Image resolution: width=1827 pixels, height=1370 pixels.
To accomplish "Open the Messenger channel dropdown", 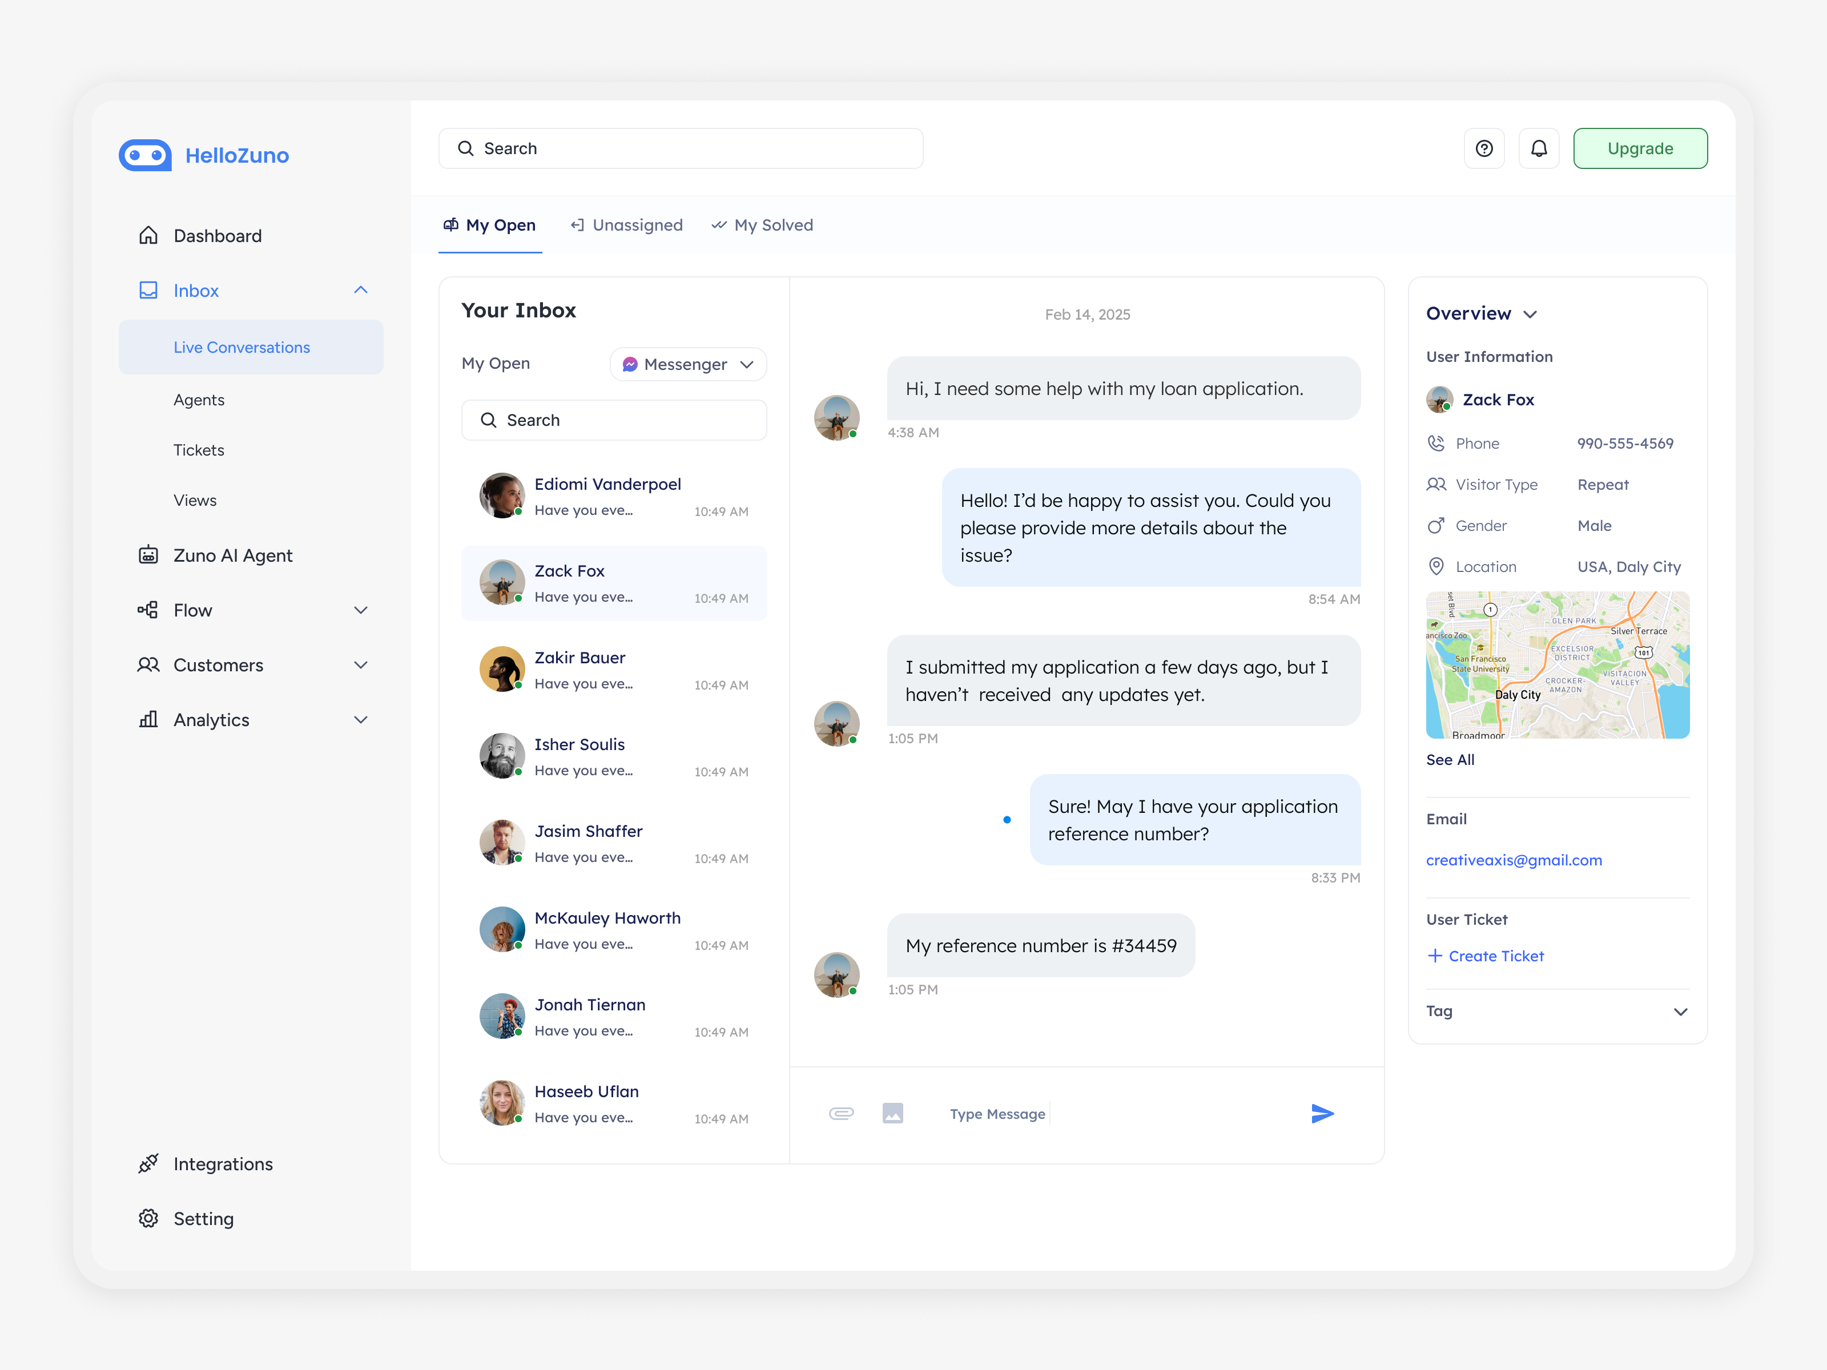I will point(687,364).
